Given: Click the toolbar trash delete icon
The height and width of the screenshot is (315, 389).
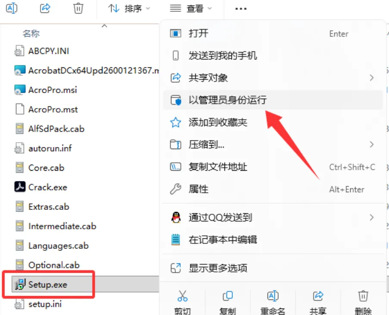Looking at the screenshot, I should coord(78,9).
